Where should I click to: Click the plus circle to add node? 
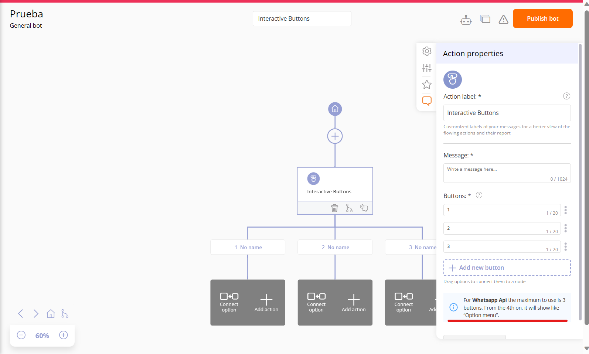click(335, 136)
